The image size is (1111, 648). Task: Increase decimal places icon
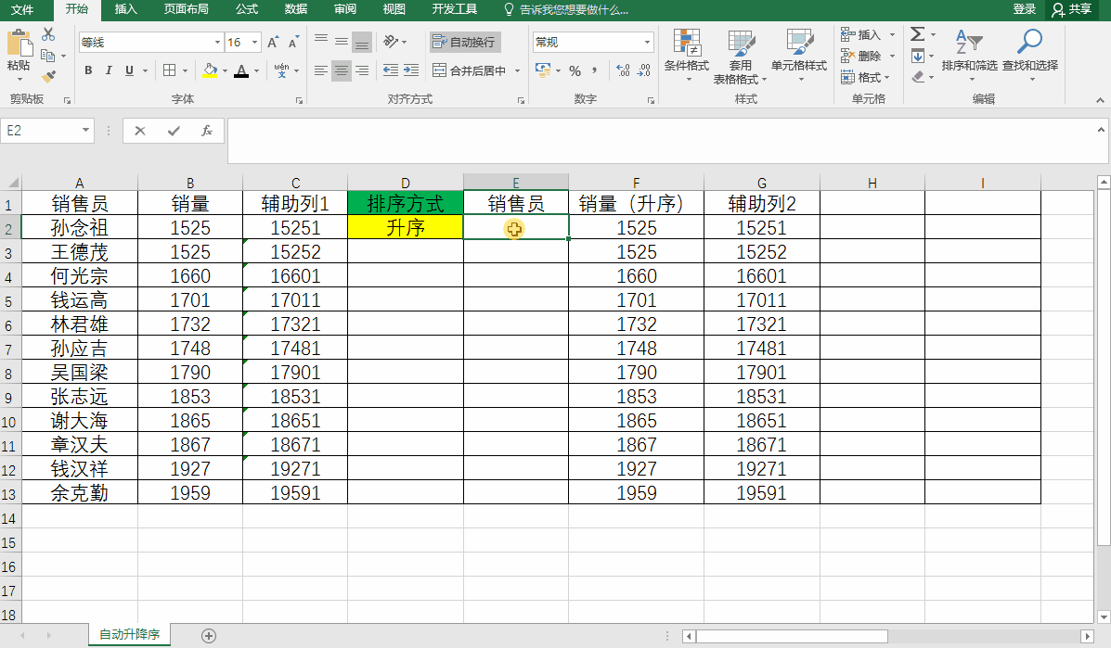pyautogui.click(x=623, y=70)
